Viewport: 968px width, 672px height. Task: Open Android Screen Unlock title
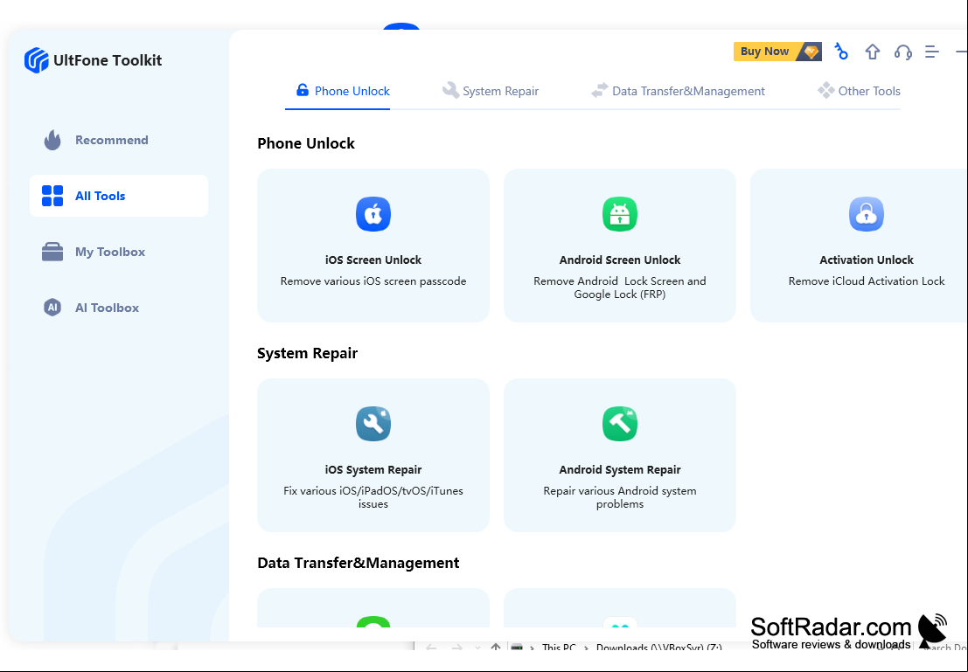coord(620,260)
